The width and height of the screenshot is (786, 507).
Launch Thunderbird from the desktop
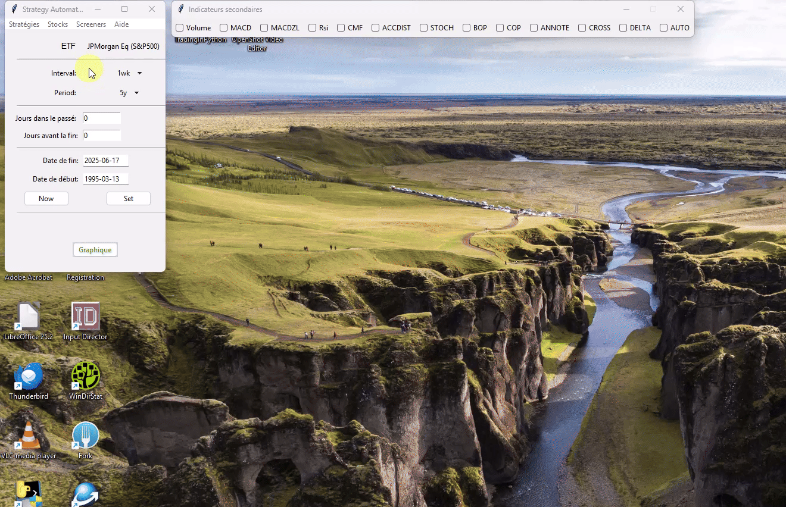[28, 376]
